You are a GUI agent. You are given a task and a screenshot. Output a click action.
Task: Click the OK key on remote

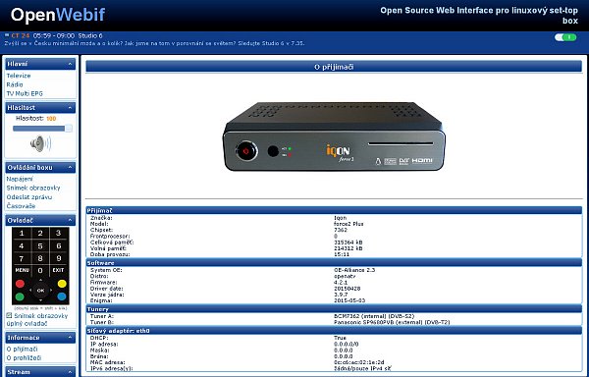tap(40, 291)
